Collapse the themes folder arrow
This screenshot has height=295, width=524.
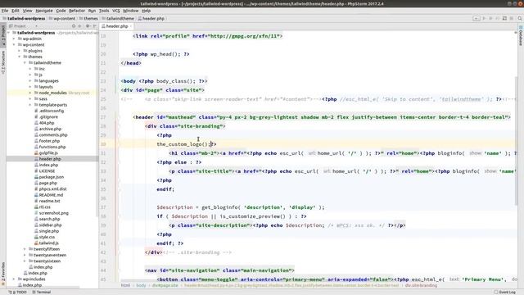click(x=20, y=57)
